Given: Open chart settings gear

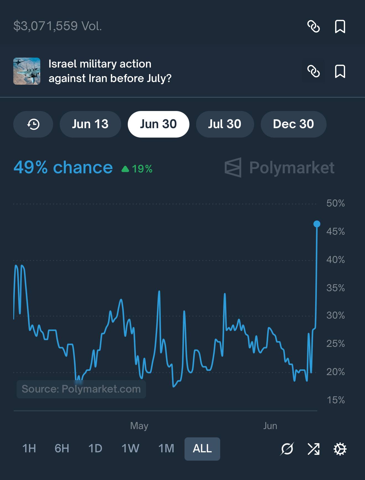Looking at the screenshot, I should (340, 449).
